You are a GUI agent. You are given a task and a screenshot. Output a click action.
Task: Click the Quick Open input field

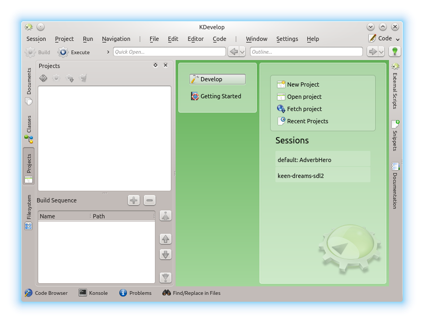[169, 52]
